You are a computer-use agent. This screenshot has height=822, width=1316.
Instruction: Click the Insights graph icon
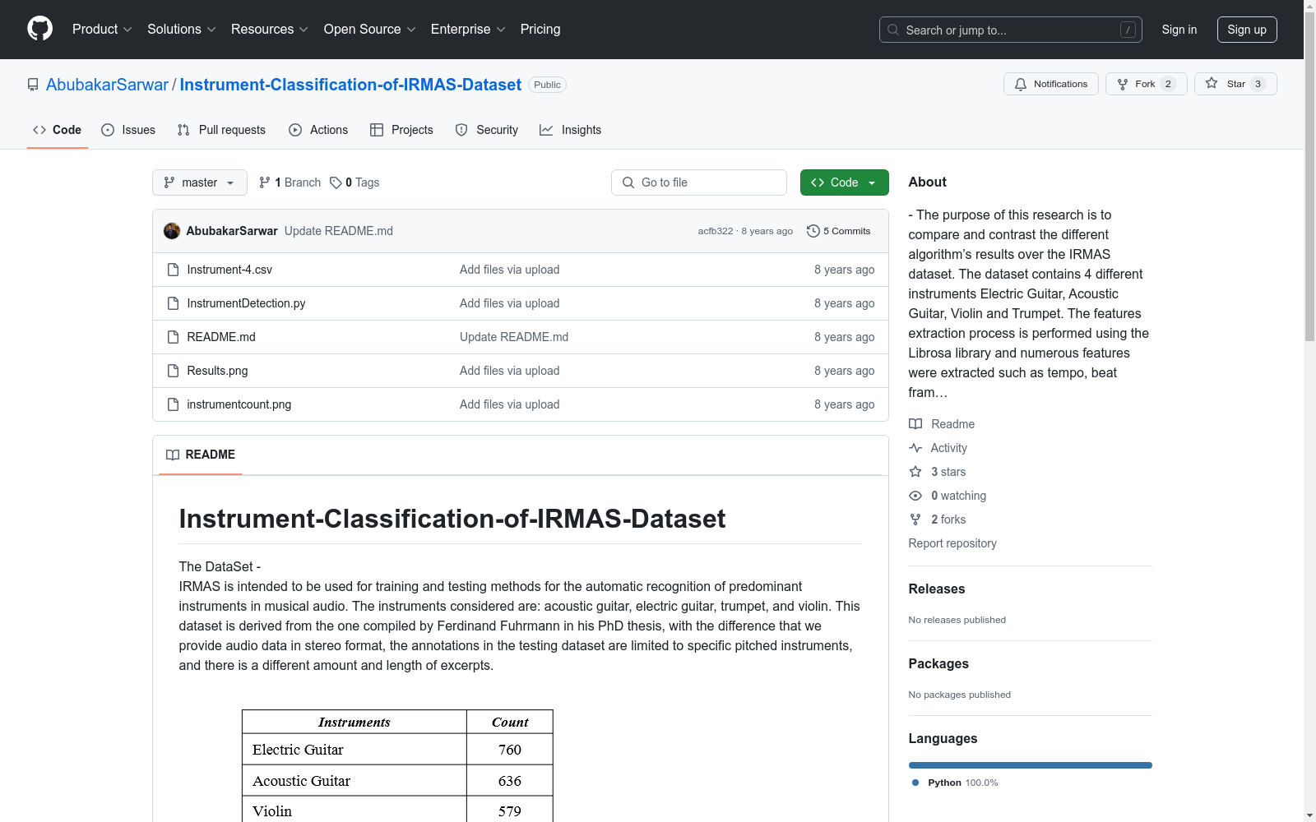546,130
